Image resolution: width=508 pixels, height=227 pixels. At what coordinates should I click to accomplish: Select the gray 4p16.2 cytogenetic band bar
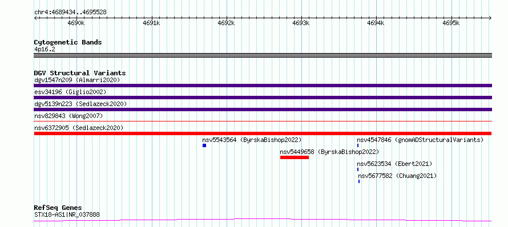263,55
